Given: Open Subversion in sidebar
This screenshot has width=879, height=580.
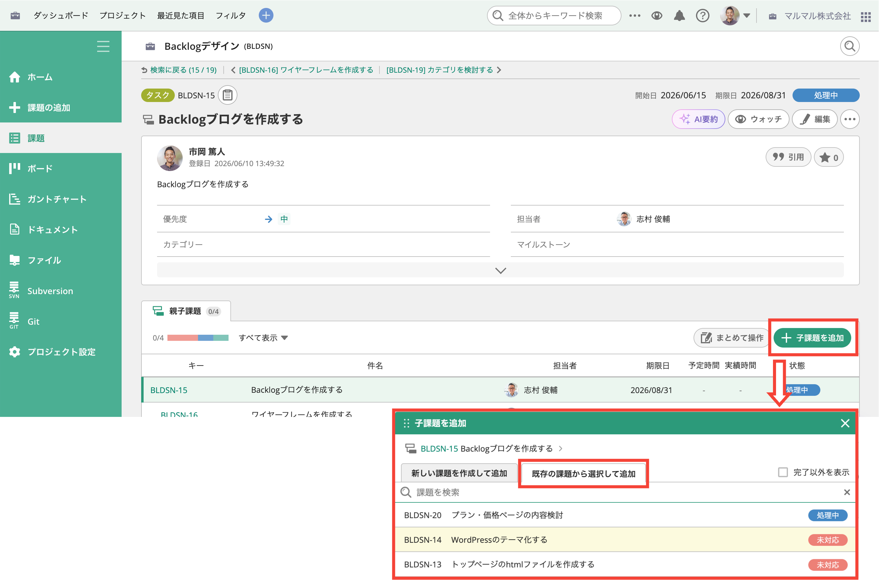Looking at the screenshot, I should [x=61, y=291].
